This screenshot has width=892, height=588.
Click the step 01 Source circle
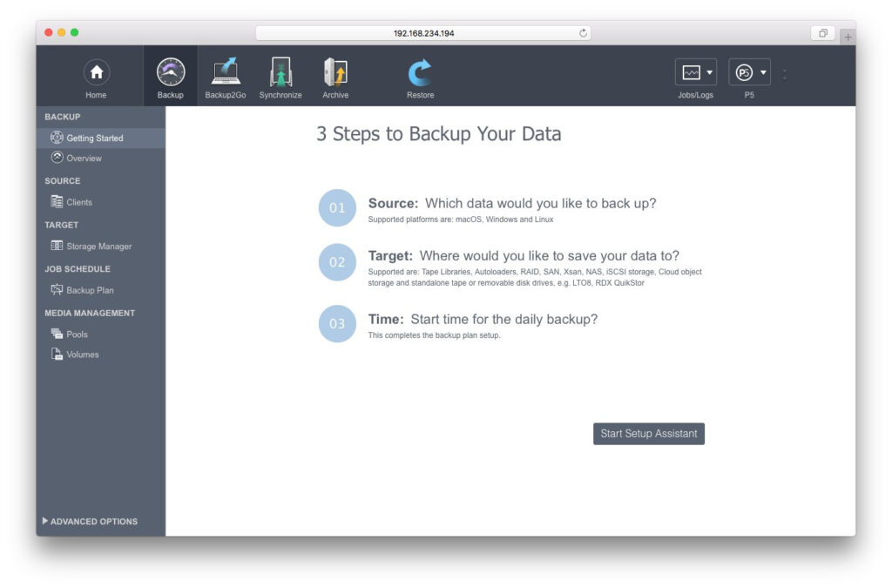tap(337, 208)
